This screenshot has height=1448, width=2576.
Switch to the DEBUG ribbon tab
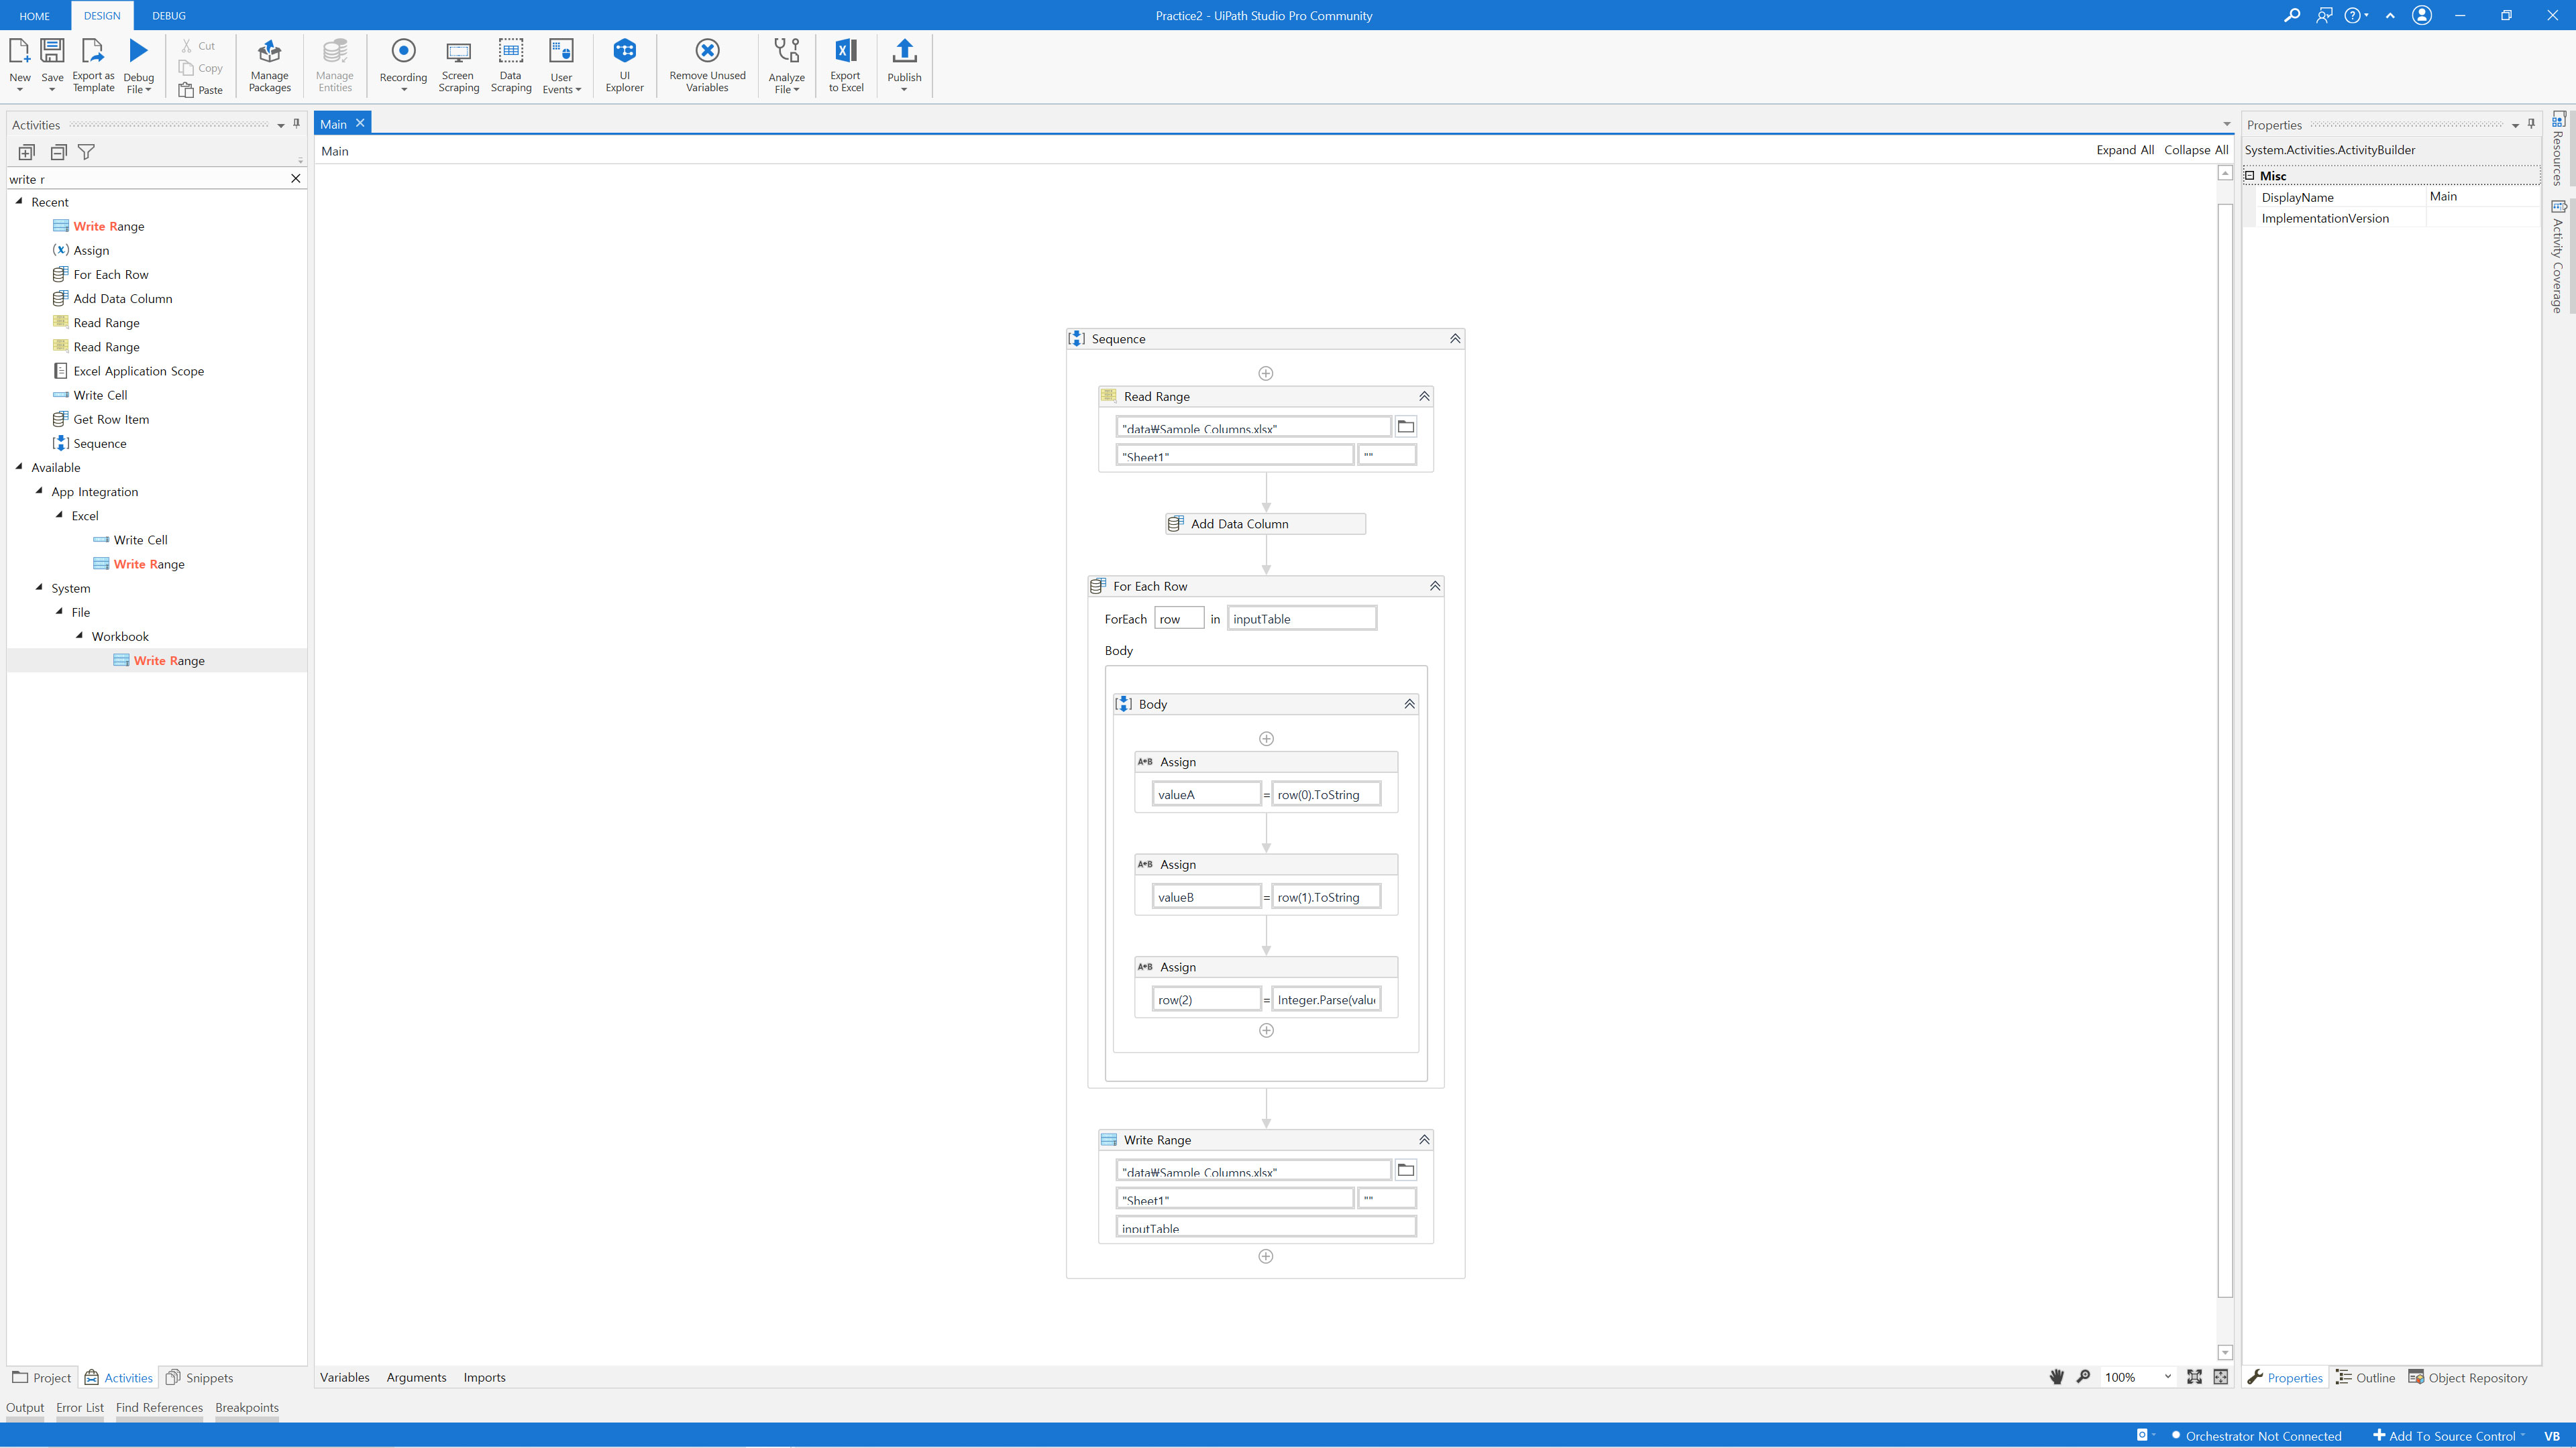(169, 15)
